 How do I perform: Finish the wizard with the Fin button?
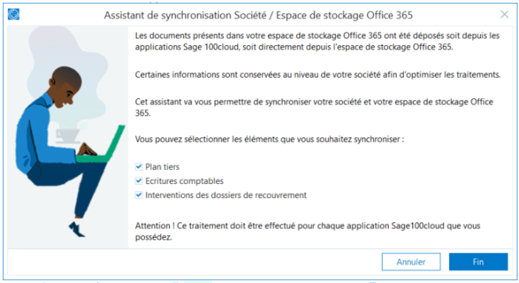pyautogui.click(x=478, y=262)
